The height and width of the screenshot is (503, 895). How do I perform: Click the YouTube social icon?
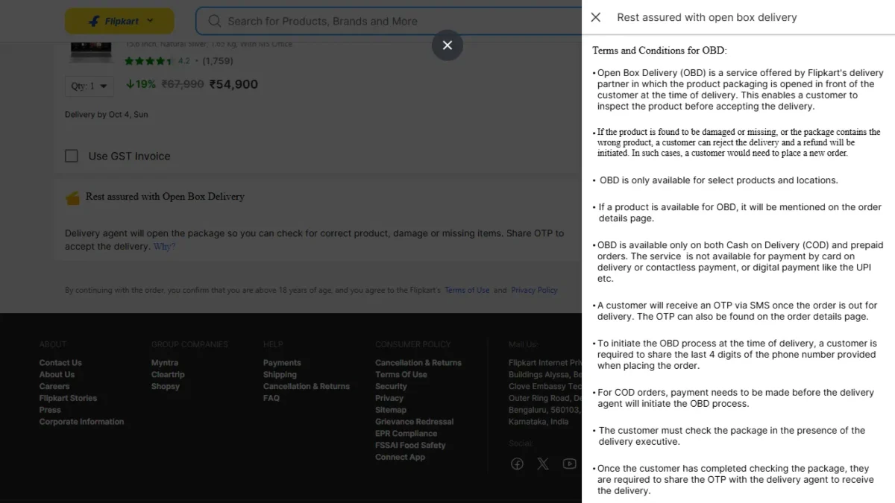569,464
